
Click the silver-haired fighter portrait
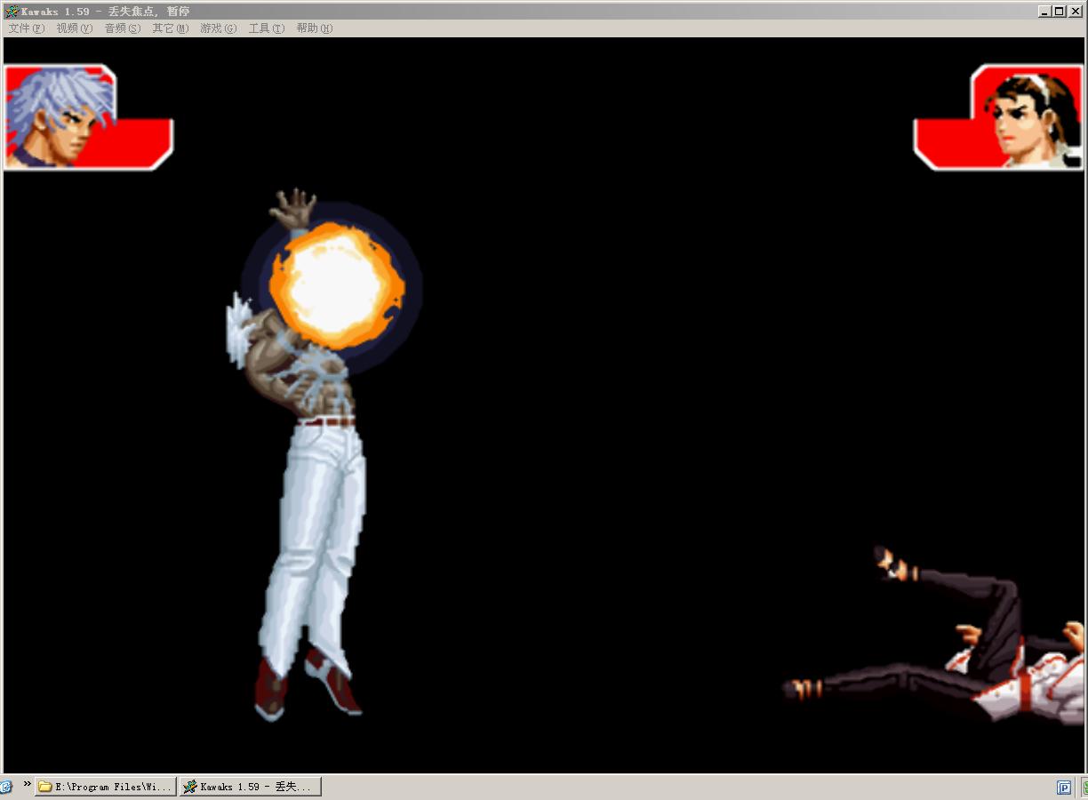pos(60,116)
